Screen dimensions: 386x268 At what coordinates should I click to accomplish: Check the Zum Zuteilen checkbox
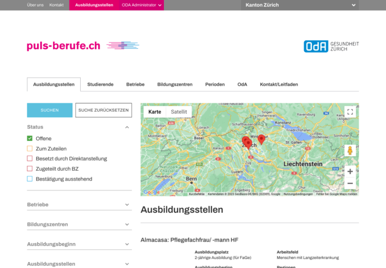tap(30, 149)
